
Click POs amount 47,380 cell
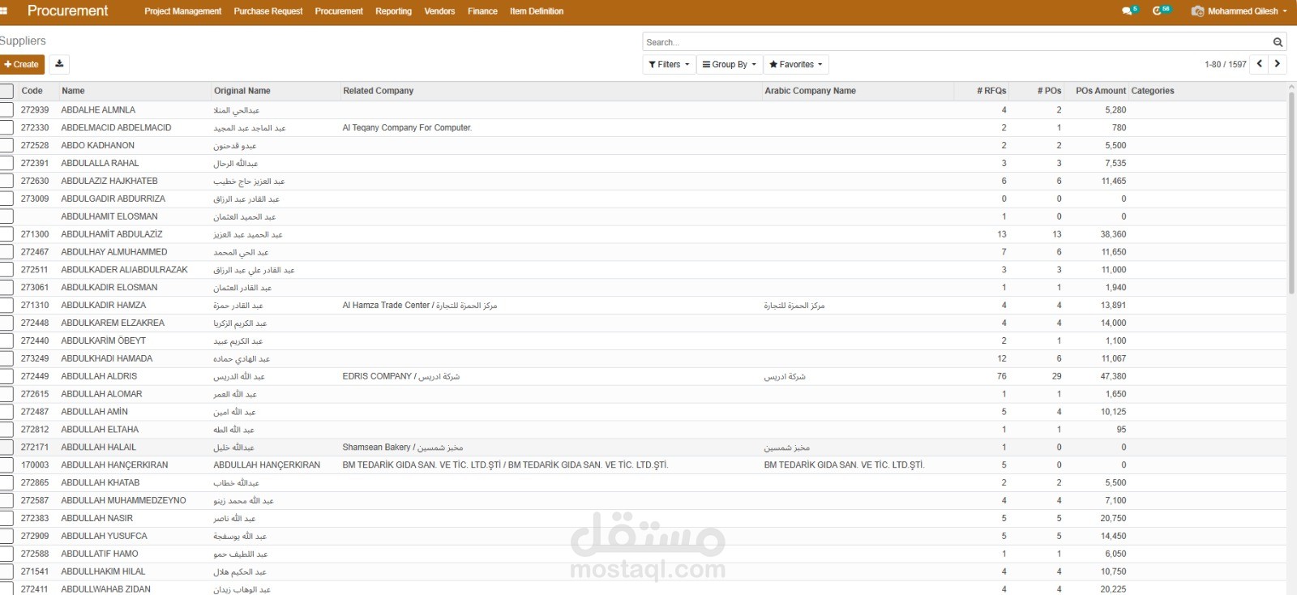[x=1113, y=376]
